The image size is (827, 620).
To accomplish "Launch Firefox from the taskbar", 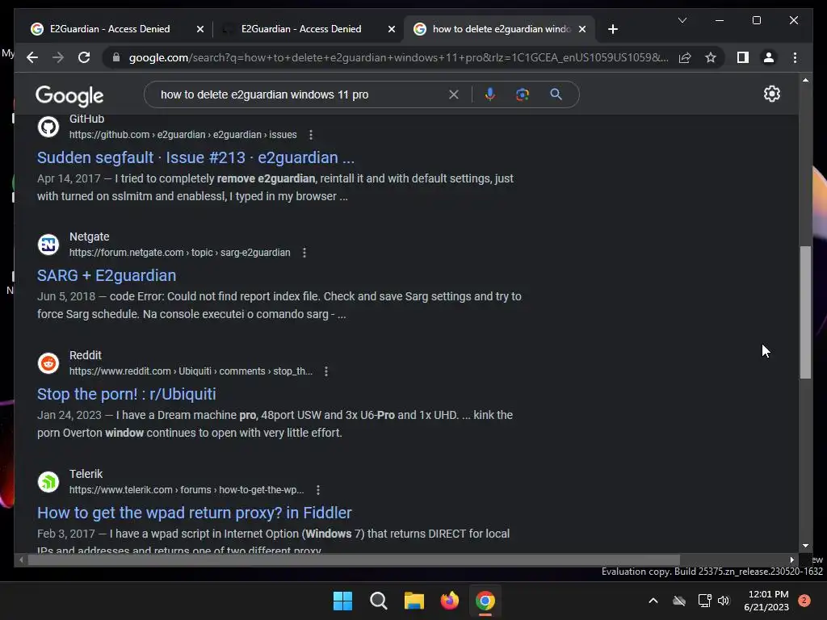I will point(449,601).
